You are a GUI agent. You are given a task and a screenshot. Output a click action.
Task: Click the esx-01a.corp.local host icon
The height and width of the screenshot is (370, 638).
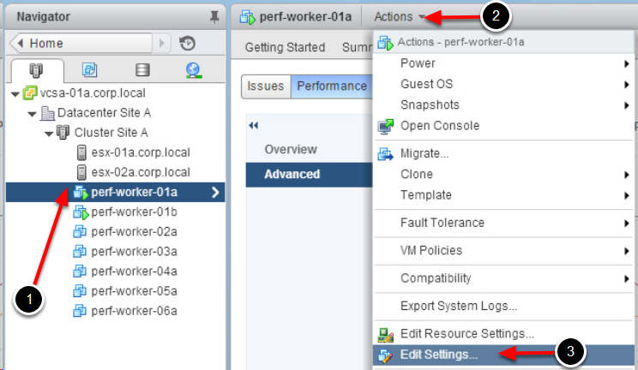coord(81,152)
